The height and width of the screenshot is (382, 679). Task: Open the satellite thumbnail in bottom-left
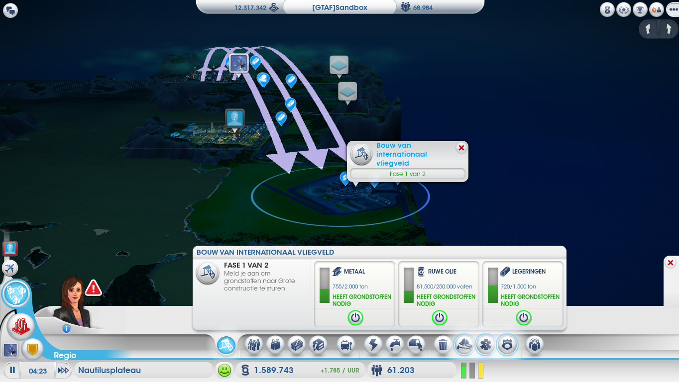tap(10, 350)
